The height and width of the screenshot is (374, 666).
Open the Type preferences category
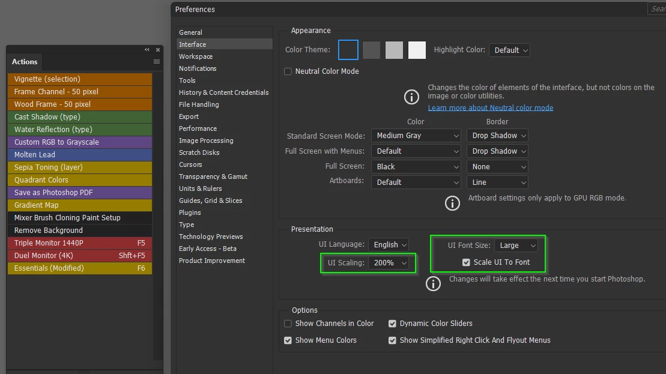pos(224,225)
